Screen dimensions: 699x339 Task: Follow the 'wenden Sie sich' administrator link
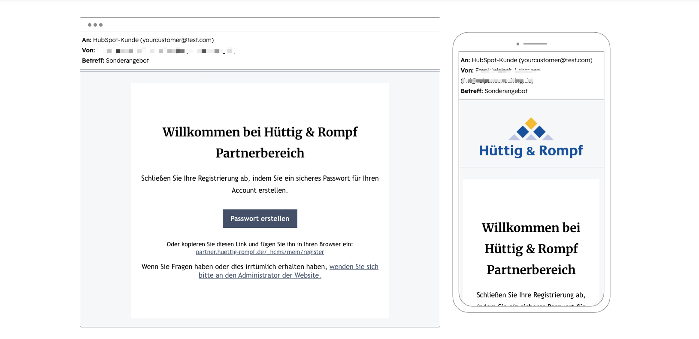[x=289, y=271]
